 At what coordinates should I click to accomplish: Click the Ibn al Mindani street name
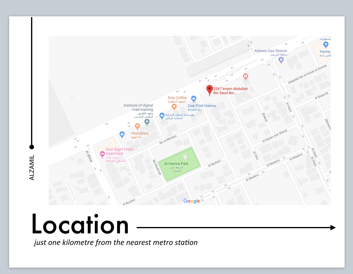[x=168, y=140]
